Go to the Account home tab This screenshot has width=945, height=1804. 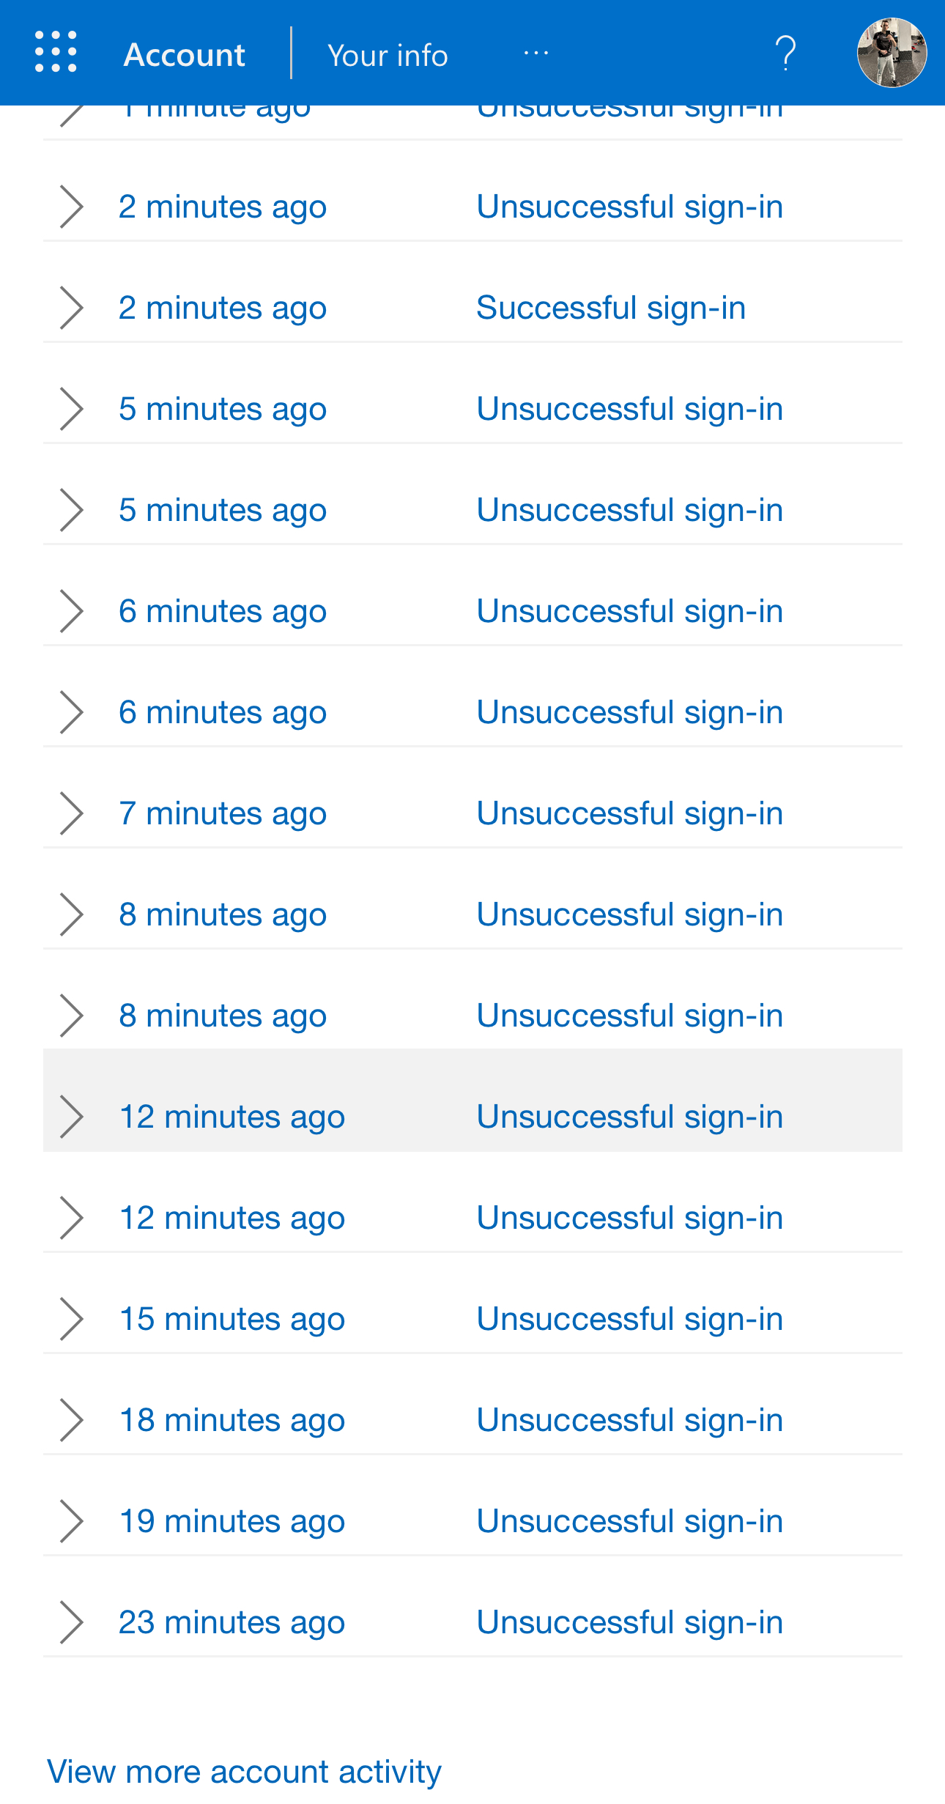point(185,55)
